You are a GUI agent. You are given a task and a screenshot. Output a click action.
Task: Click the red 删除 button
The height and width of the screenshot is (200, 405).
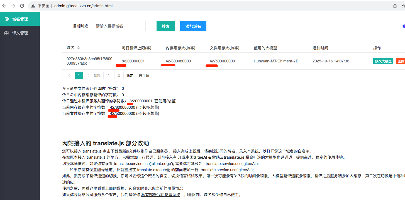401,61
